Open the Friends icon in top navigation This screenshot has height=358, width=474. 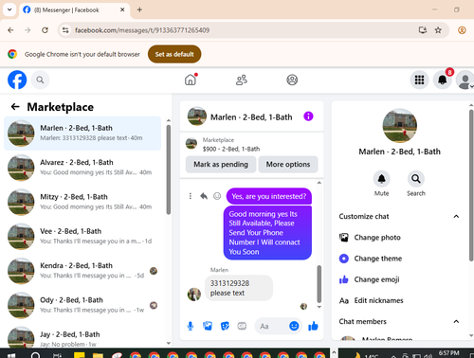[242, 80]
